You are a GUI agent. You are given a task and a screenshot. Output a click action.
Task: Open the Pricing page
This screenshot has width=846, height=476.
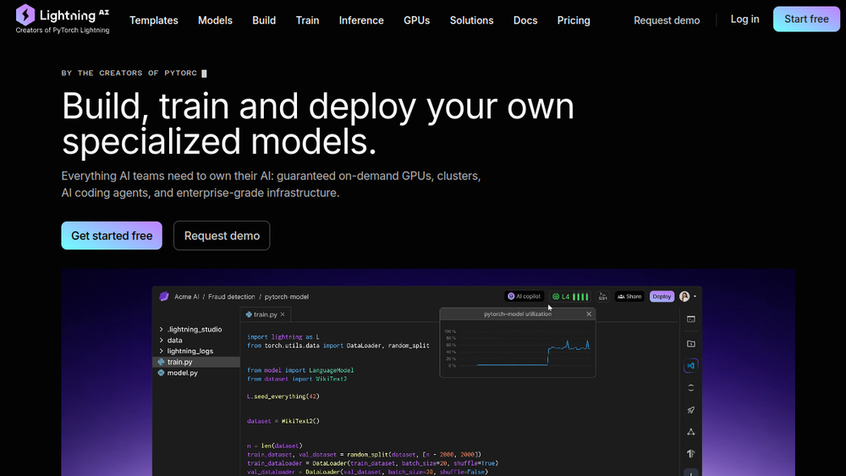[x=574, y=20]
